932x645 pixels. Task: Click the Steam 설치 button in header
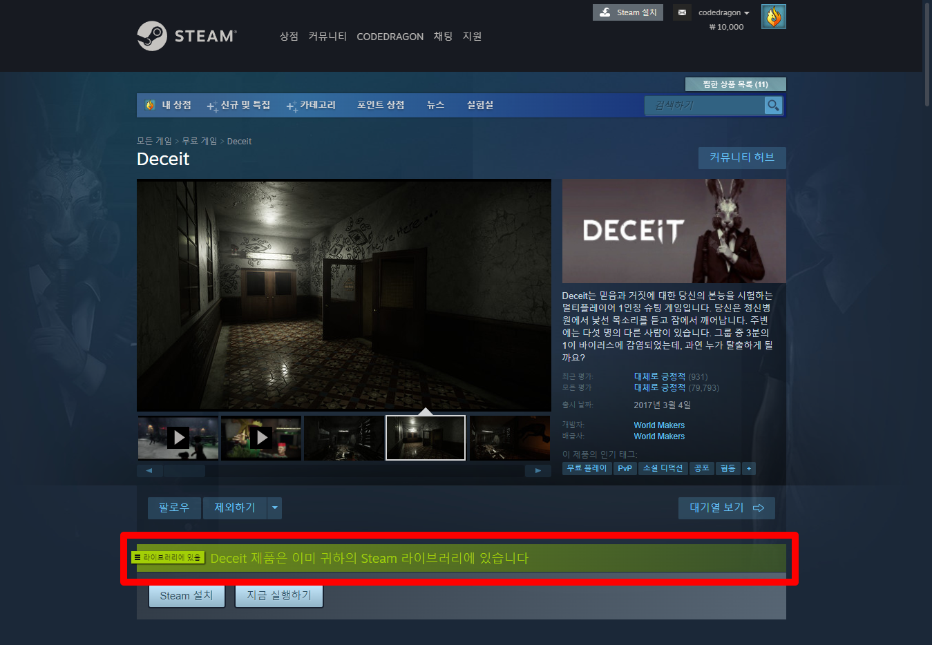[x=627, y=12]
